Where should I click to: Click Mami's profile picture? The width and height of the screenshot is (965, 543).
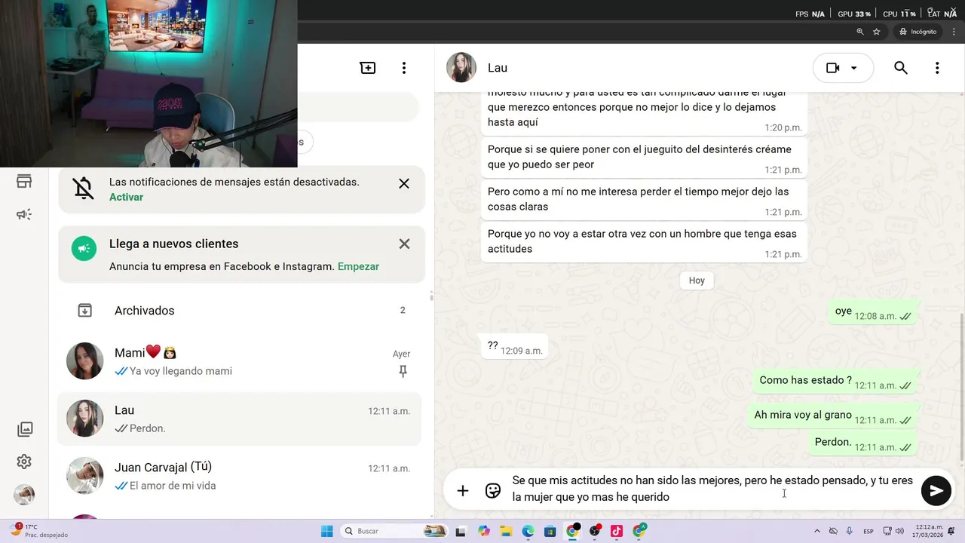(84, 361)
